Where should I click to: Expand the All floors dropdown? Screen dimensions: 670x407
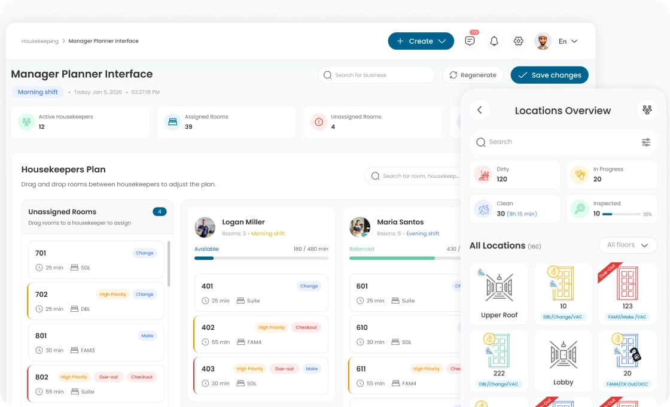628,245
